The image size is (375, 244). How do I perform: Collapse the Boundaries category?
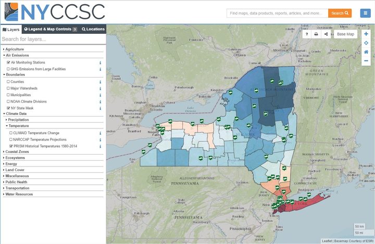(x=15, y=74)
